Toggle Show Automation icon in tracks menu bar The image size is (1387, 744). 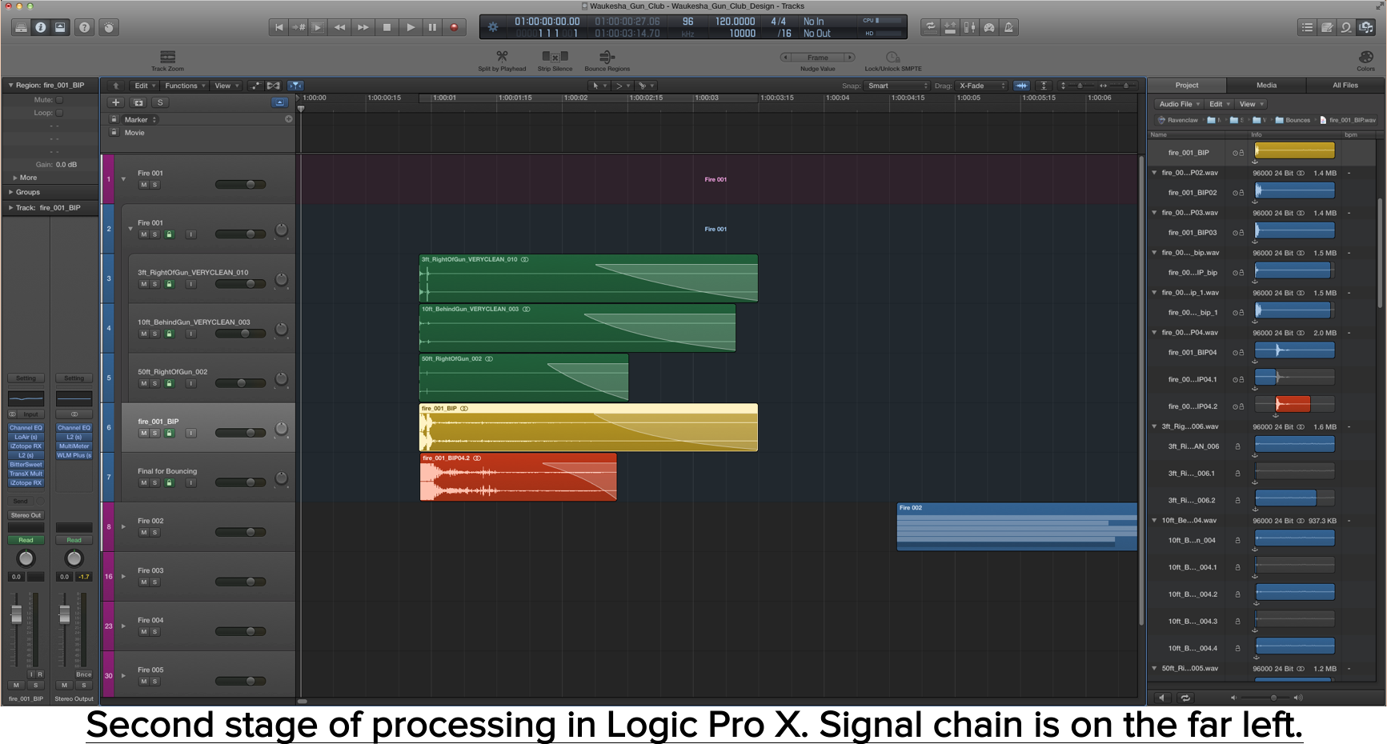(x=255, y=86)
